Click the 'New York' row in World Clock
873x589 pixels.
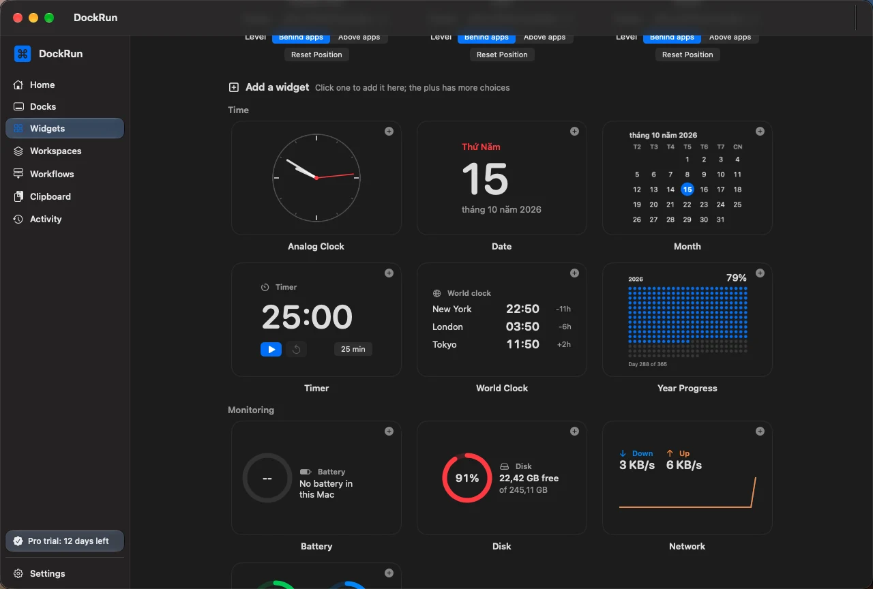(502, 309)
